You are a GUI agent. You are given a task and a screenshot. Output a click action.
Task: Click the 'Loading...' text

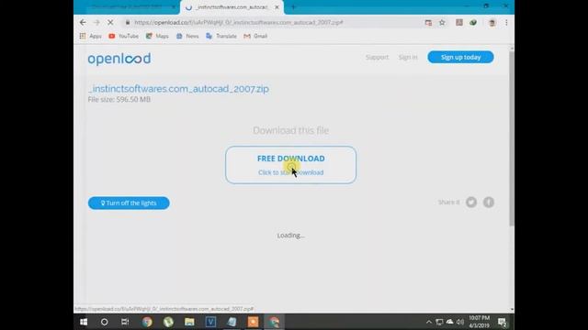[290, 236]
